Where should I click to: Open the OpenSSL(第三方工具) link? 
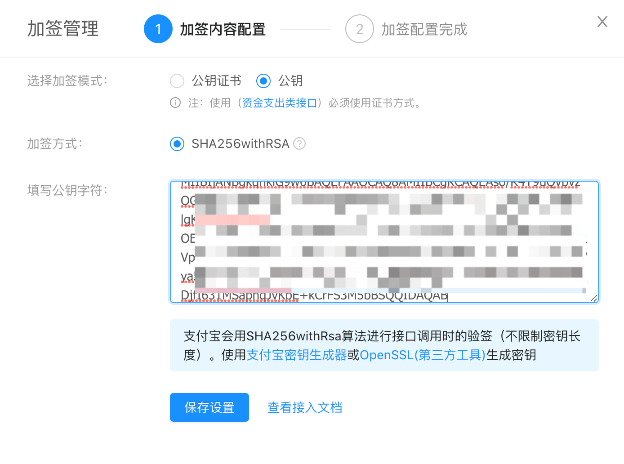coord(423,355)
